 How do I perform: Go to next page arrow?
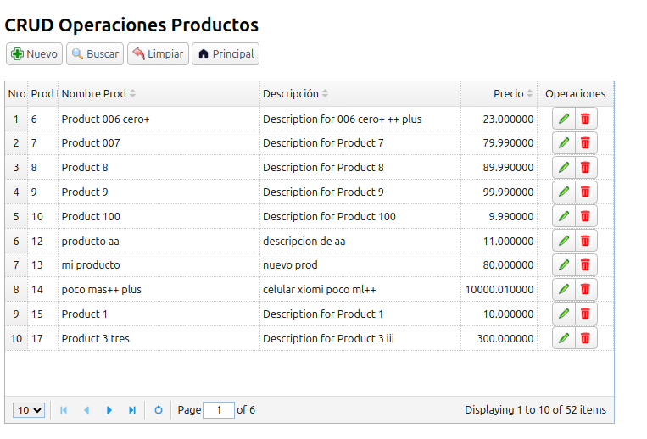coord(109,410)
